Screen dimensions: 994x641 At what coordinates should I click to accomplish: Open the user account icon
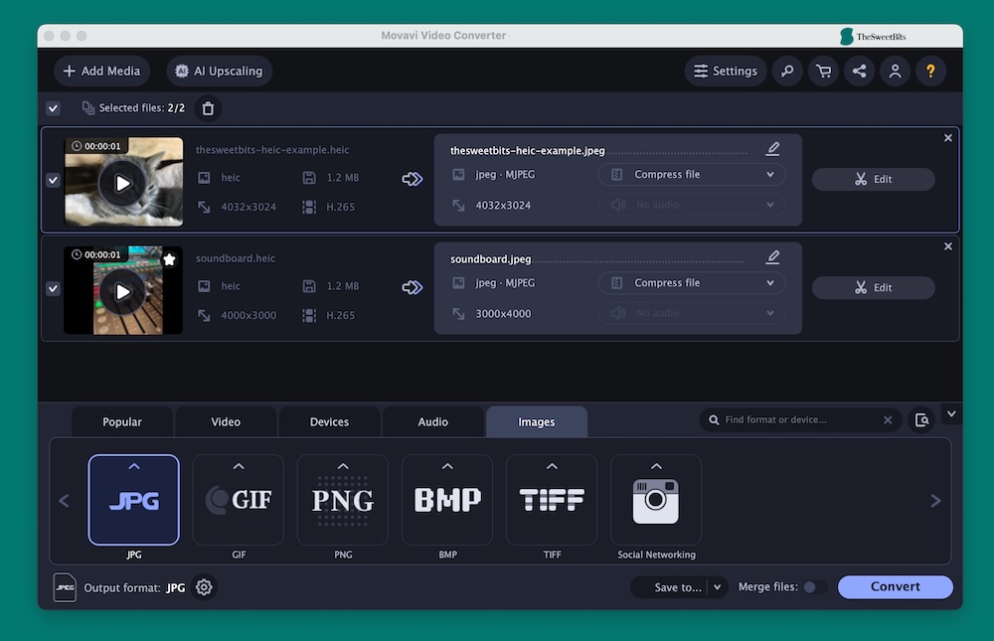point(895,72)
